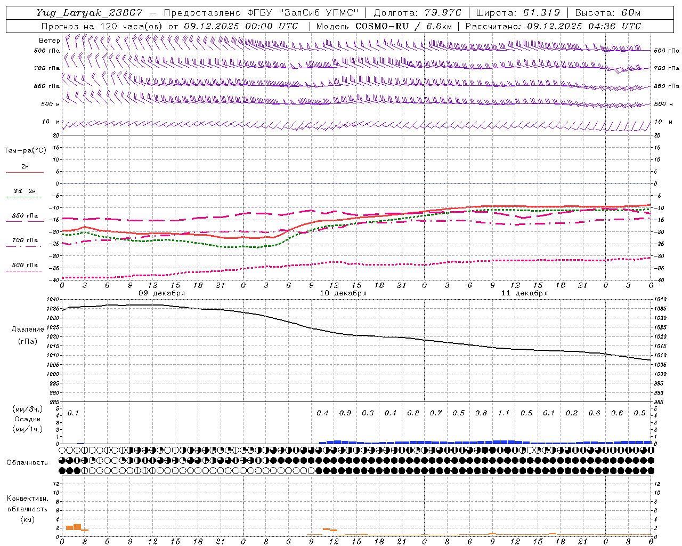
Task: Click the Ветер panel label
Action: 49,41
